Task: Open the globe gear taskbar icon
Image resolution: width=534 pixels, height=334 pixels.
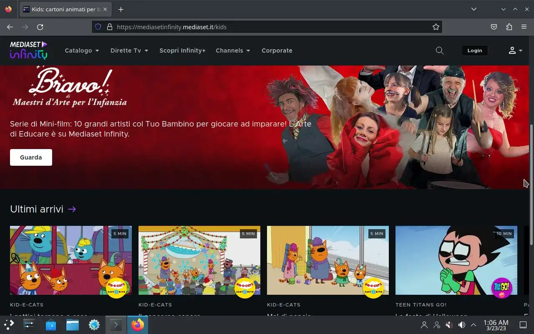Action: pos(94,325)
